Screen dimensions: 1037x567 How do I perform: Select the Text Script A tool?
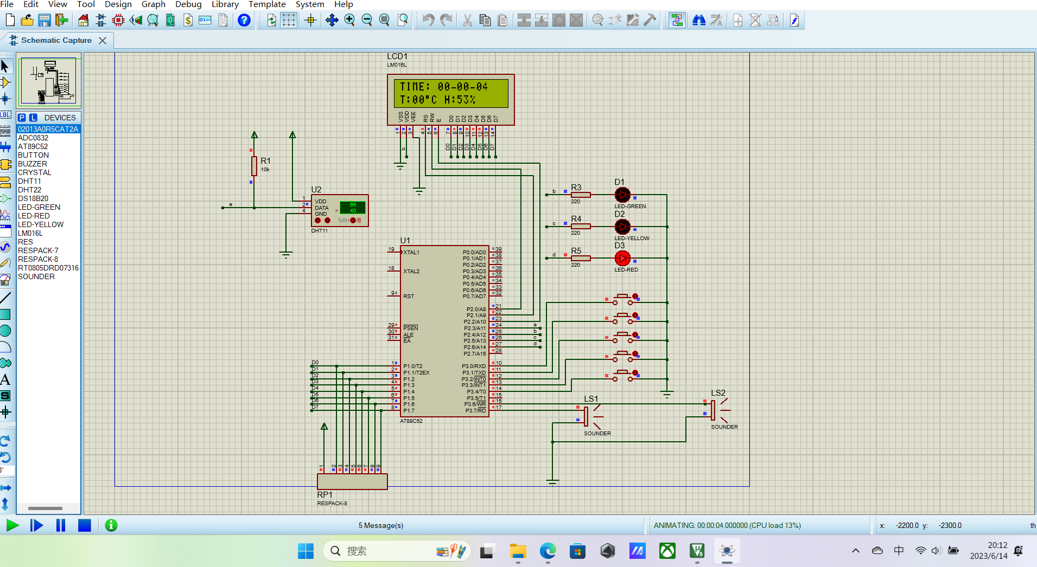(x=5, y=379)
